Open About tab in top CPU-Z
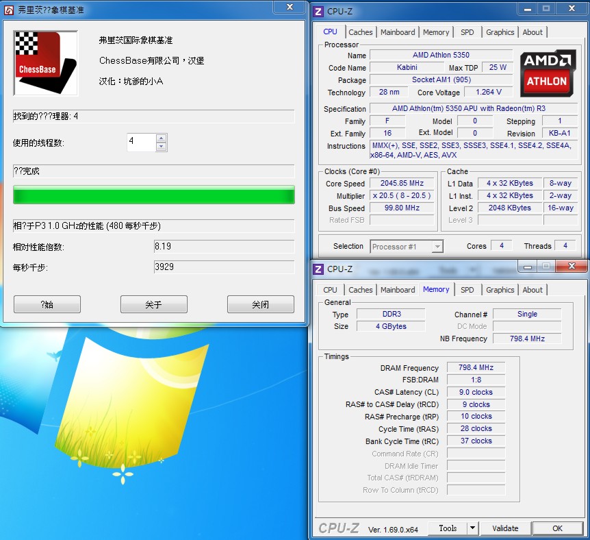Image resolution: width=590 pixels, height=540 pixels. [x=533, y=32]
